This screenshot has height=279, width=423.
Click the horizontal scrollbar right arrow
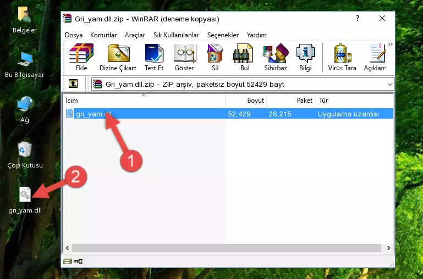coord(389,248)
